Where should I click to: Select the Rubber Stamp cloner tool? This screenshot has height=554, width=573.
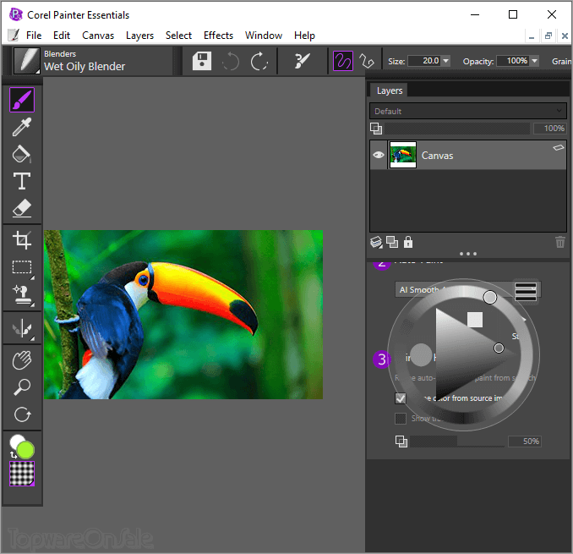pos(23,294)
